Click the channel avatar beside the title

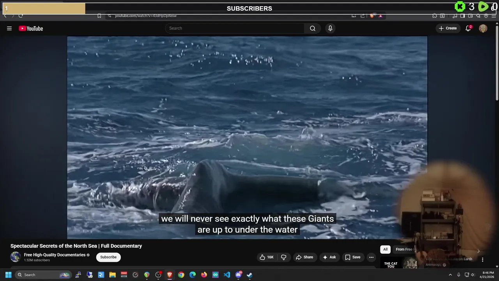[x=16, y=257]
